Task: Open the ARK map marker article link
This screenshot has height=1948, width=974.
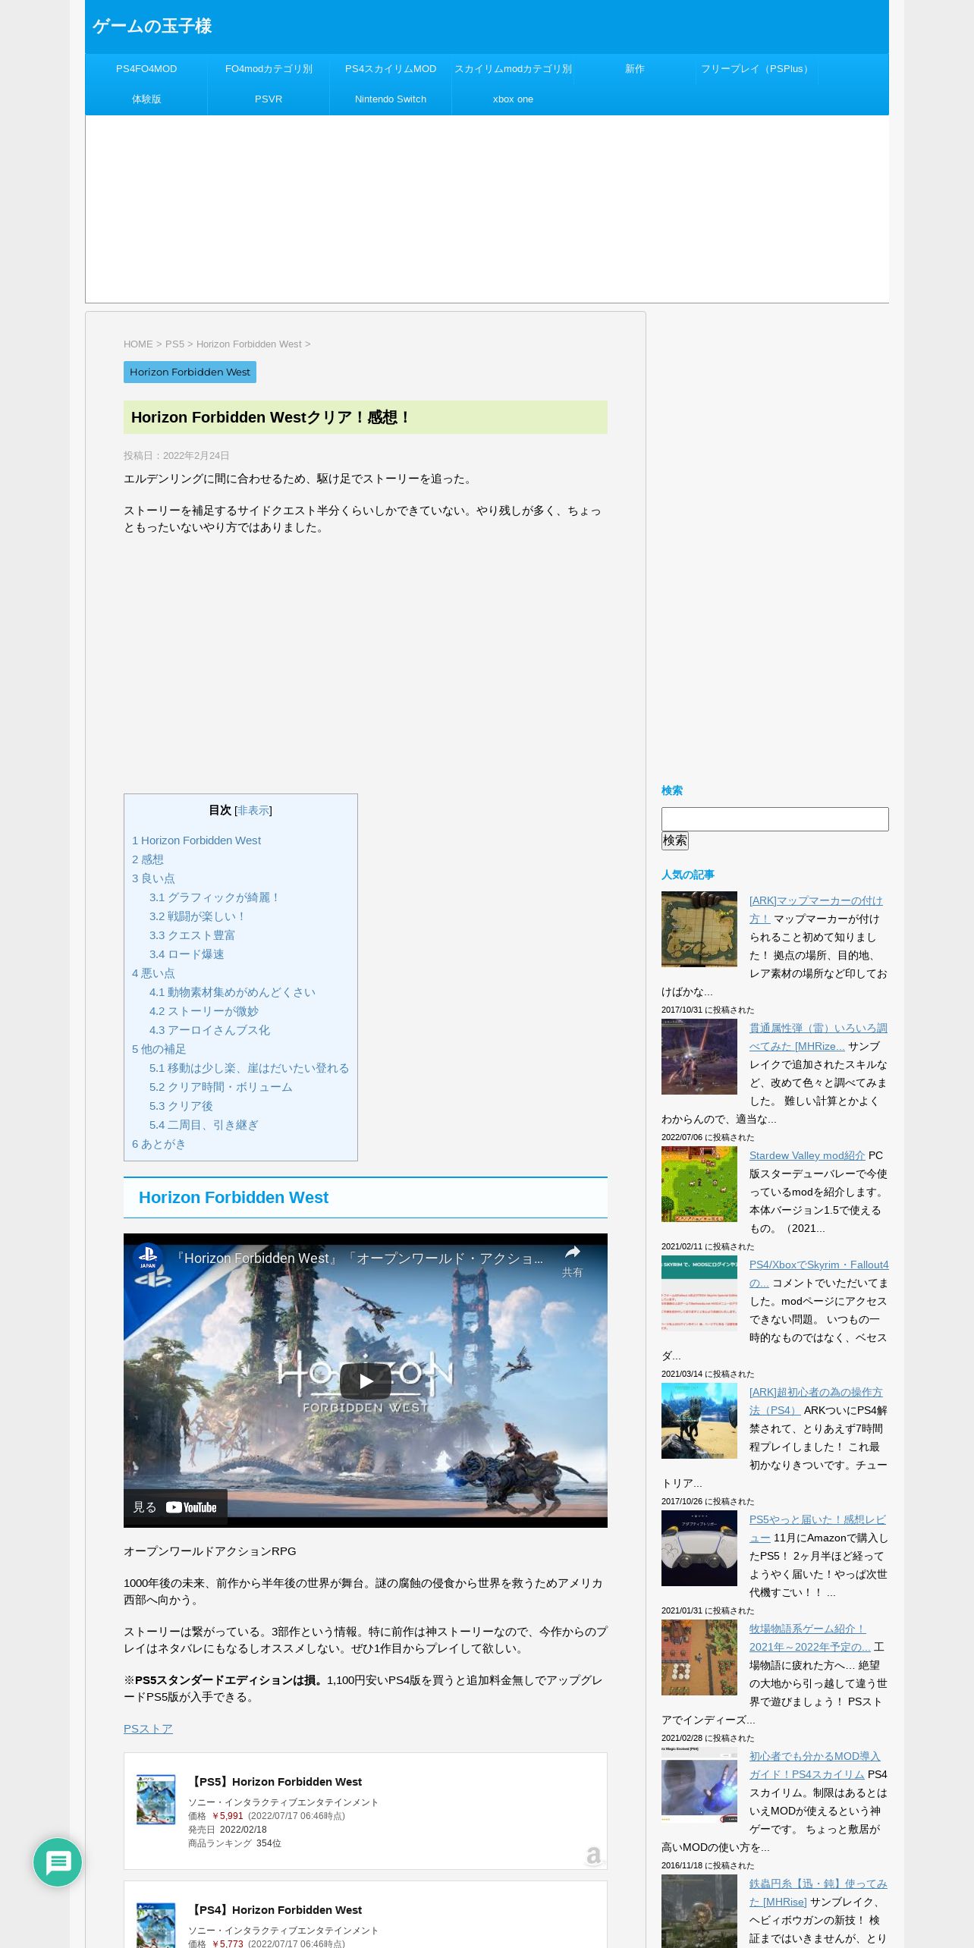Action: point(815,910)
